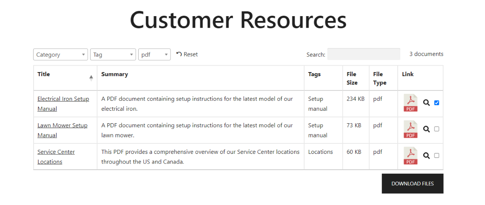Open PDF icon for Lawn Mower Setup Manual
485x205 pixels.
(411, 129)
